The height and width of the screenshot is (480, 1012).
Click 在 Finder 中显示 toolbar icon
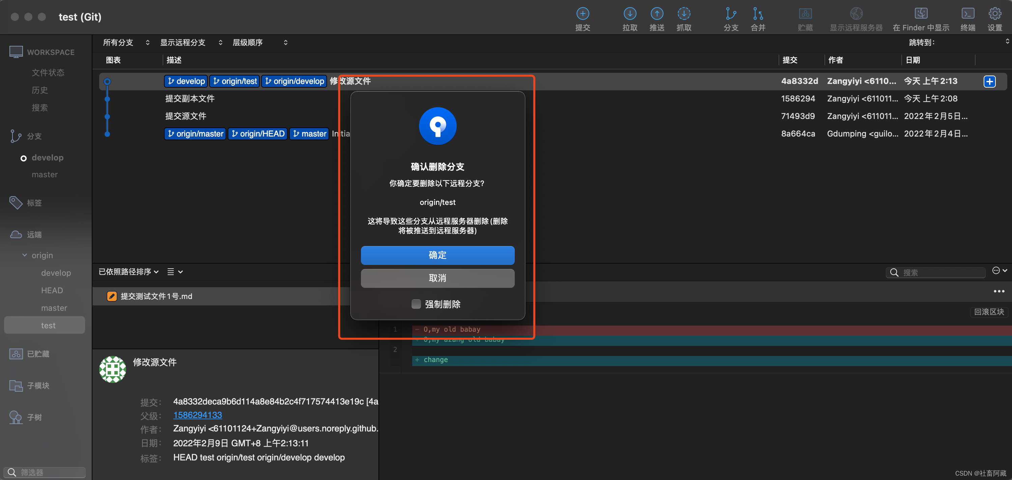point(921,14)
